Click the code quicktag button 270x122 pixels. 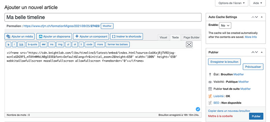89,44
